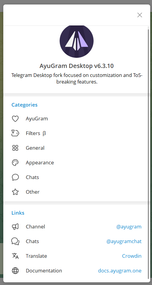The height and width of the screenshot is (285, 152).
Task: Open the @ayugram channel link
Action: (129, 227)
